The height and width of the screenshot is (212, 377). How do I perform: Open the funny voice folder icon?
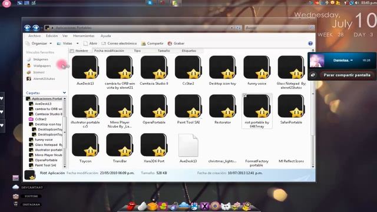[257, 68]
